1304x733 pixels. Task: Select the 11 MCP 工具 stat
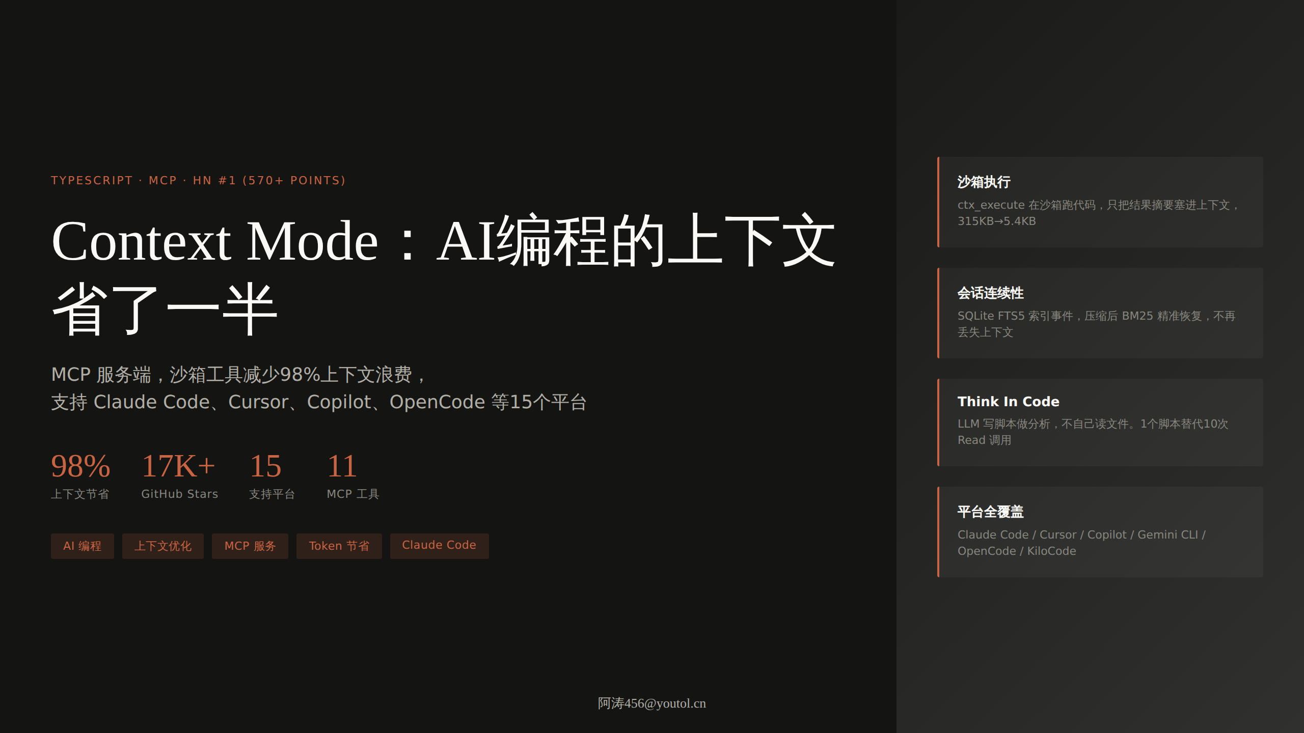click(x=353, y=476)
